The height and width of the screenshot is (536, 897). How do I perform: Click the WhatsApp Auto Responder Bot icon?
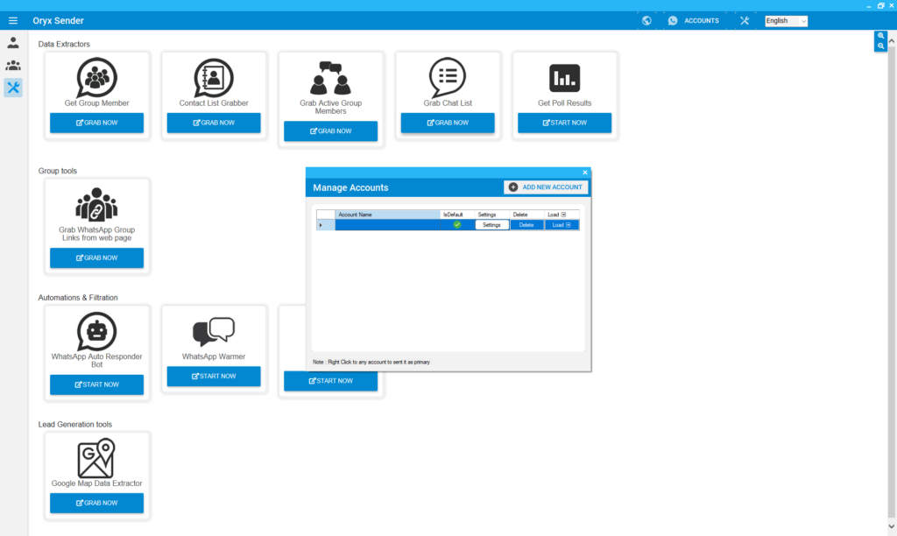pyautogui.click(x=96, y=331)
